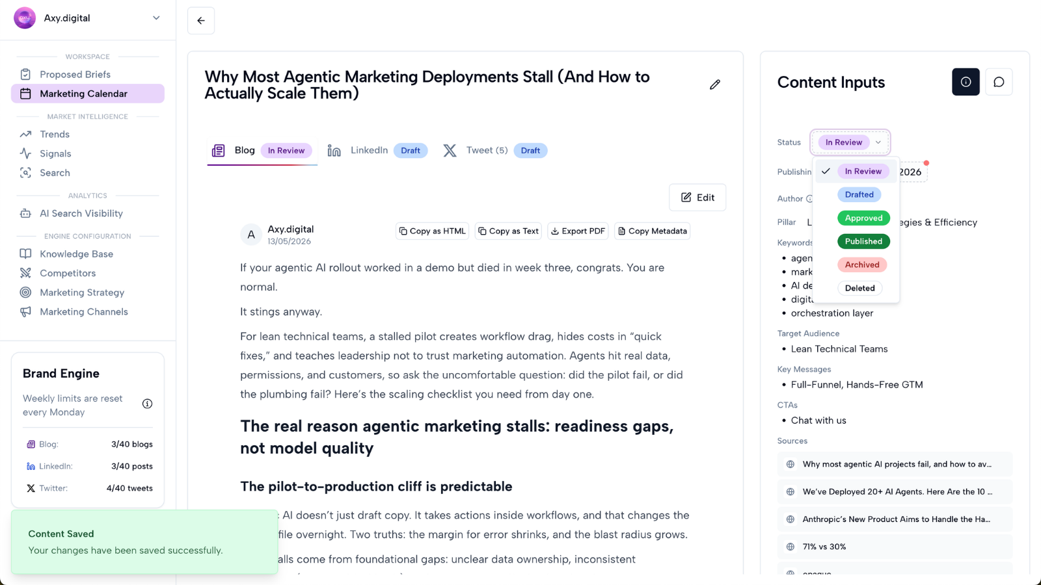
Task: Click the '4/40 tweets' usage value
Action: pyautogui.click(x=129, y=488)
